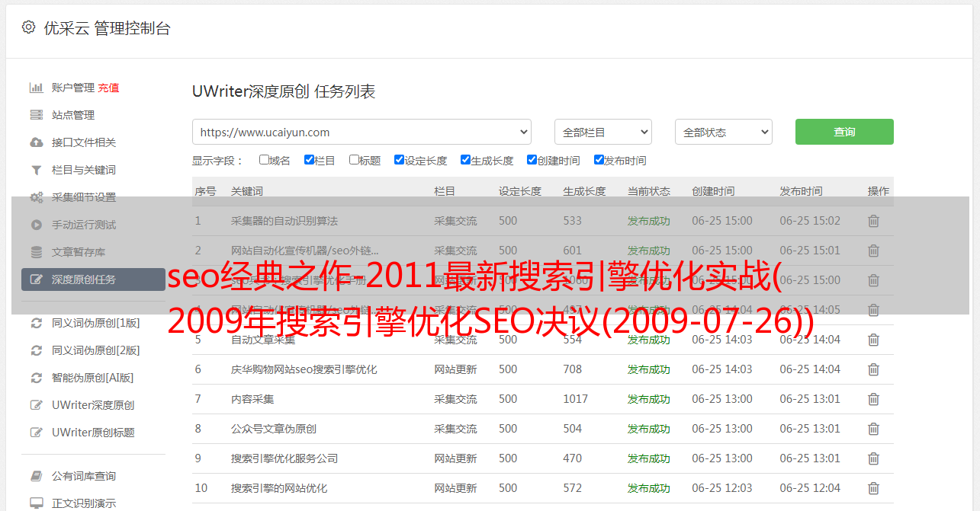Go to 栏目与关键词 menu item
This screenshot has width=980, height=511.
tap(84, 170)
